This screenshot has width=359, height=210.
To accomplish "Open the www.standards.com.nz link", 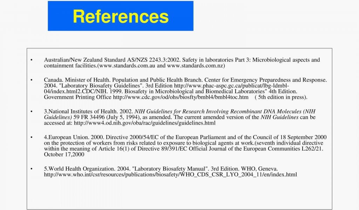I will [x=195, y=65].
